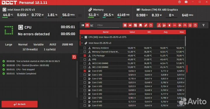Toggle the GPU card filter icon

point(130,25)
